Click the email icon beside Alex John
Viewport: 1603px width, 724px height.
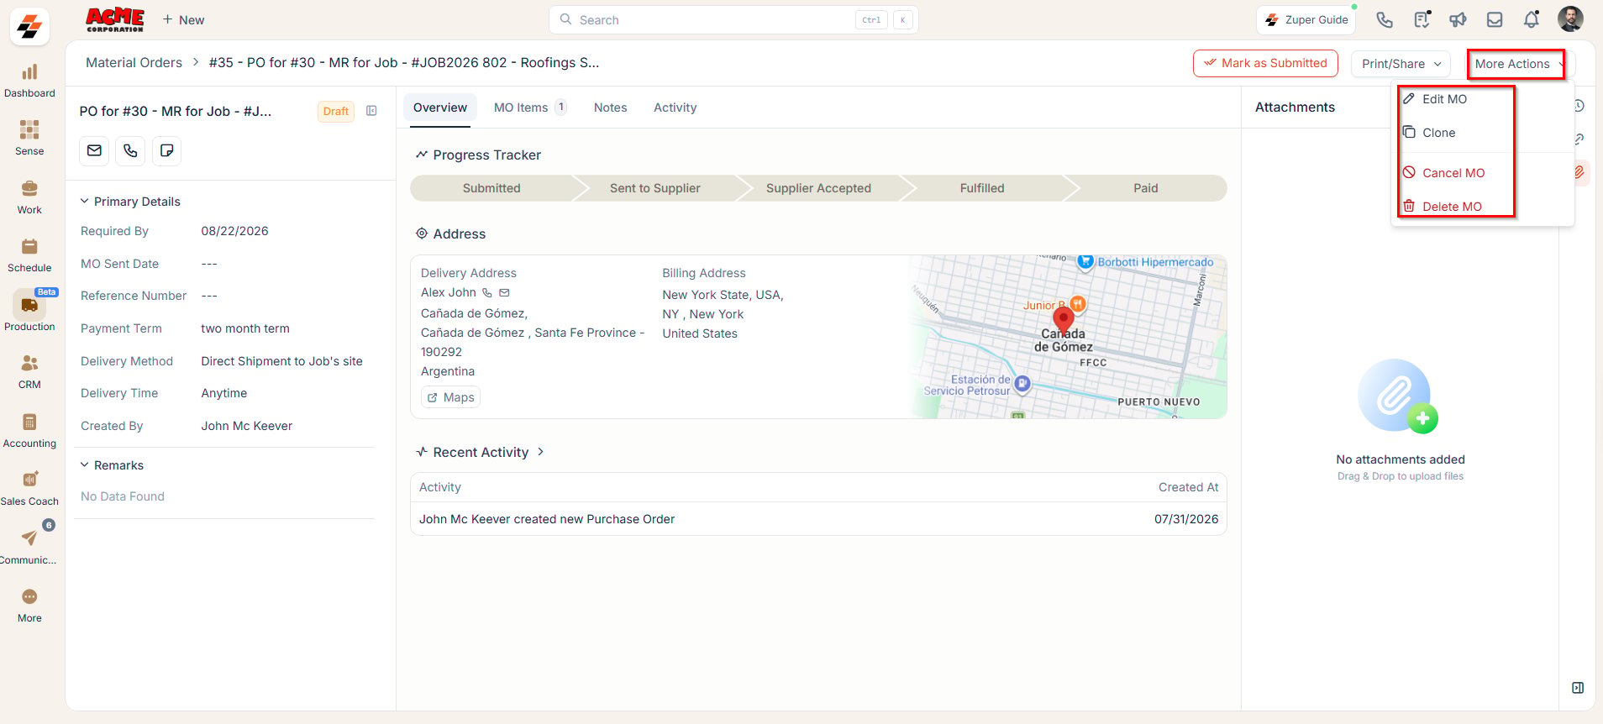click(x=504, y=293)
